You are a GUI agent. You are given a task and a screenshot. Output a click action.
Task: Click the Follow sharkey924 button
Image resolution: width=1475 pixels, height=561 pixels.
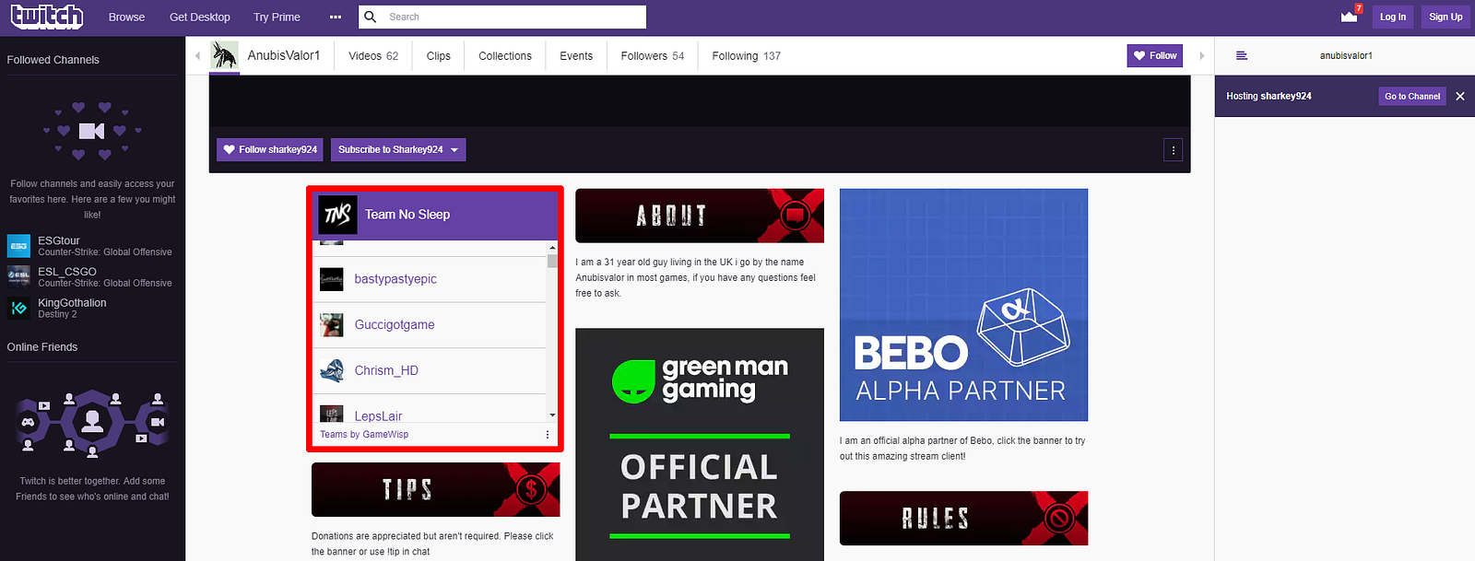tap(270, 149)
